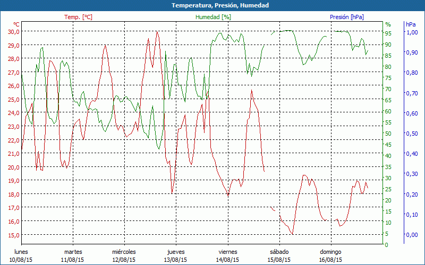Image resolution: width=425 pixels, height=265 pixels.
Task: Click the 30,0 temperature axis value
Action: 14,32
